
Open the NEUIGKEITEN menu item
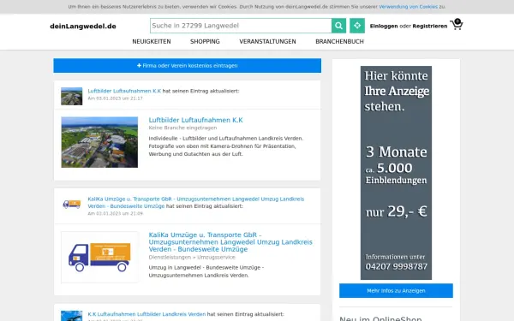(152, 42)
